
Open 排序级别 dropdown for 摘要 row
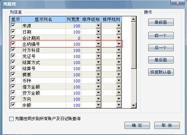(99, 75)
